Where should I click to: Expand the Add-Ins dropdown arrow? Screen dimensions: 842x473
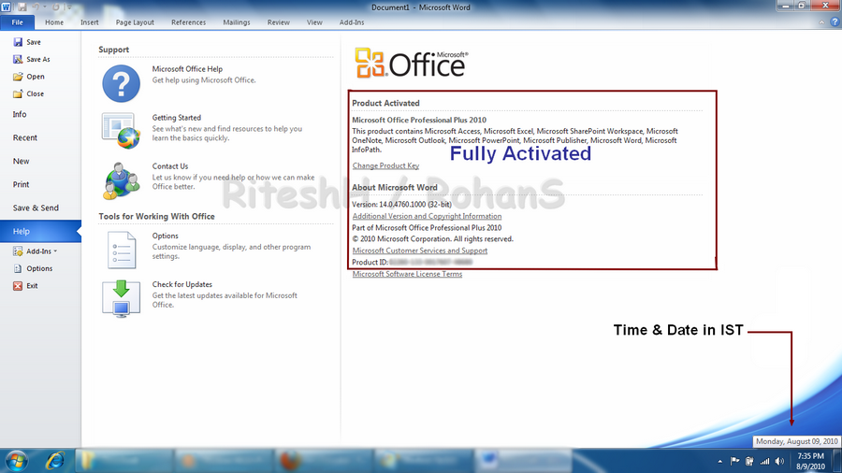(55, 251)
